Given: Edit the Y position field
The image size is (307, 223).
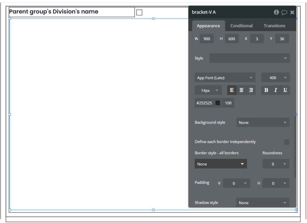Looking at the screenshot, I should tap(282, 39).
